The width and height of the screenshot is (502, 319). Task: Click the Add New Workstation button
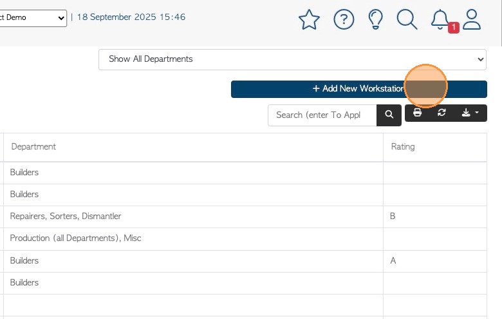point(358,89)
